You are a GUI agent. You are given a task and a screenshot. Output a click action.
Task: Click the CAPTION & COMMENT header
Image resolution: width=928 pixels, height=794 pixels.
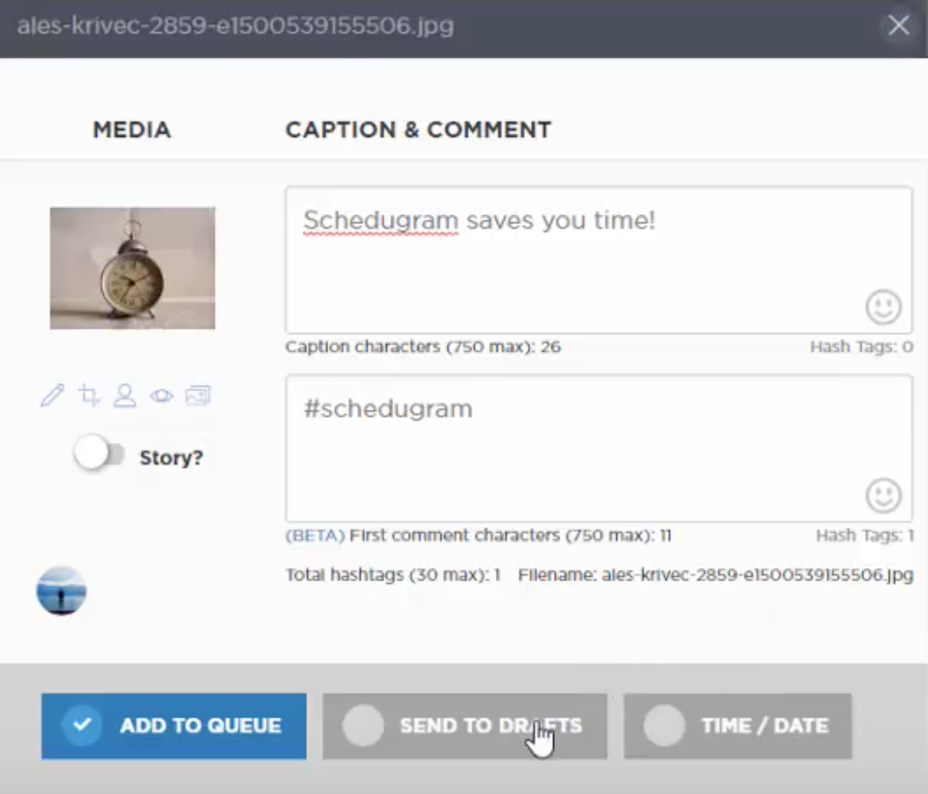[418, 130]
